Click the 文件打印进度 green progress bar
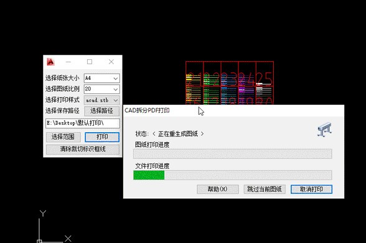This screenshot has height=243, width=366. click(x=233, y=175)
